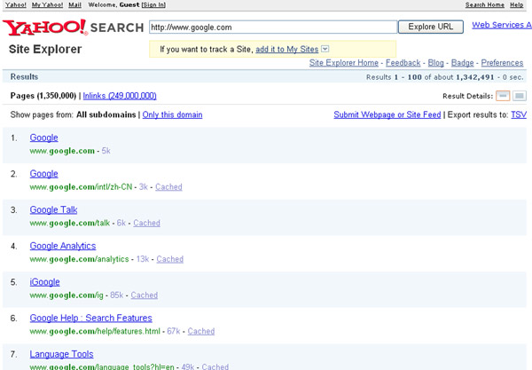Click add it to My Sites link
Image resolution: width=532 pixels, height=370 pixels.
pyautogui.click(x=286, y=49)
